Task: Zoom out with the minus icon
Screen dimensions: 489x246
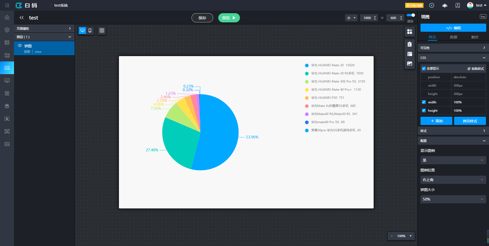Action: (x=392, y=236)
